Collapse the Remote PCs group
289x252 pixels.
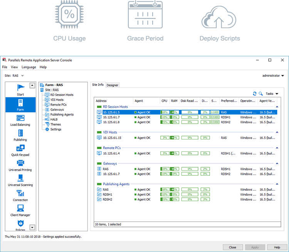click(x=277, y=148)
